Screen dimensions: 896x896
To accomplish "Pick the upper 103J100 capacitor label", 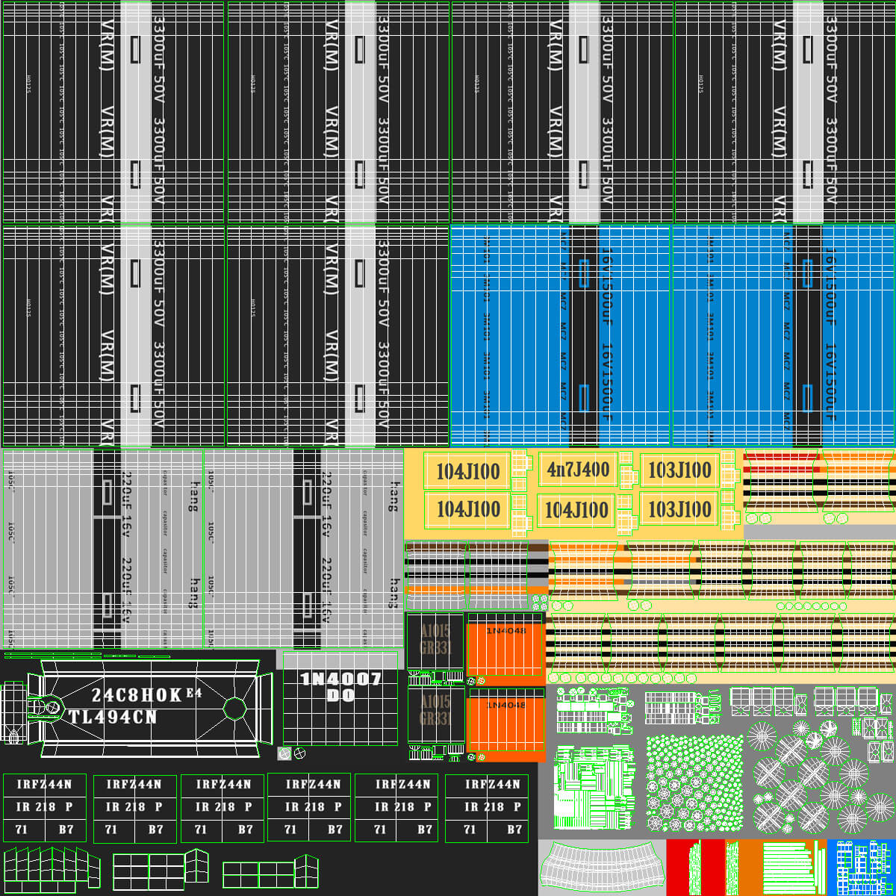I will [679, 470].
